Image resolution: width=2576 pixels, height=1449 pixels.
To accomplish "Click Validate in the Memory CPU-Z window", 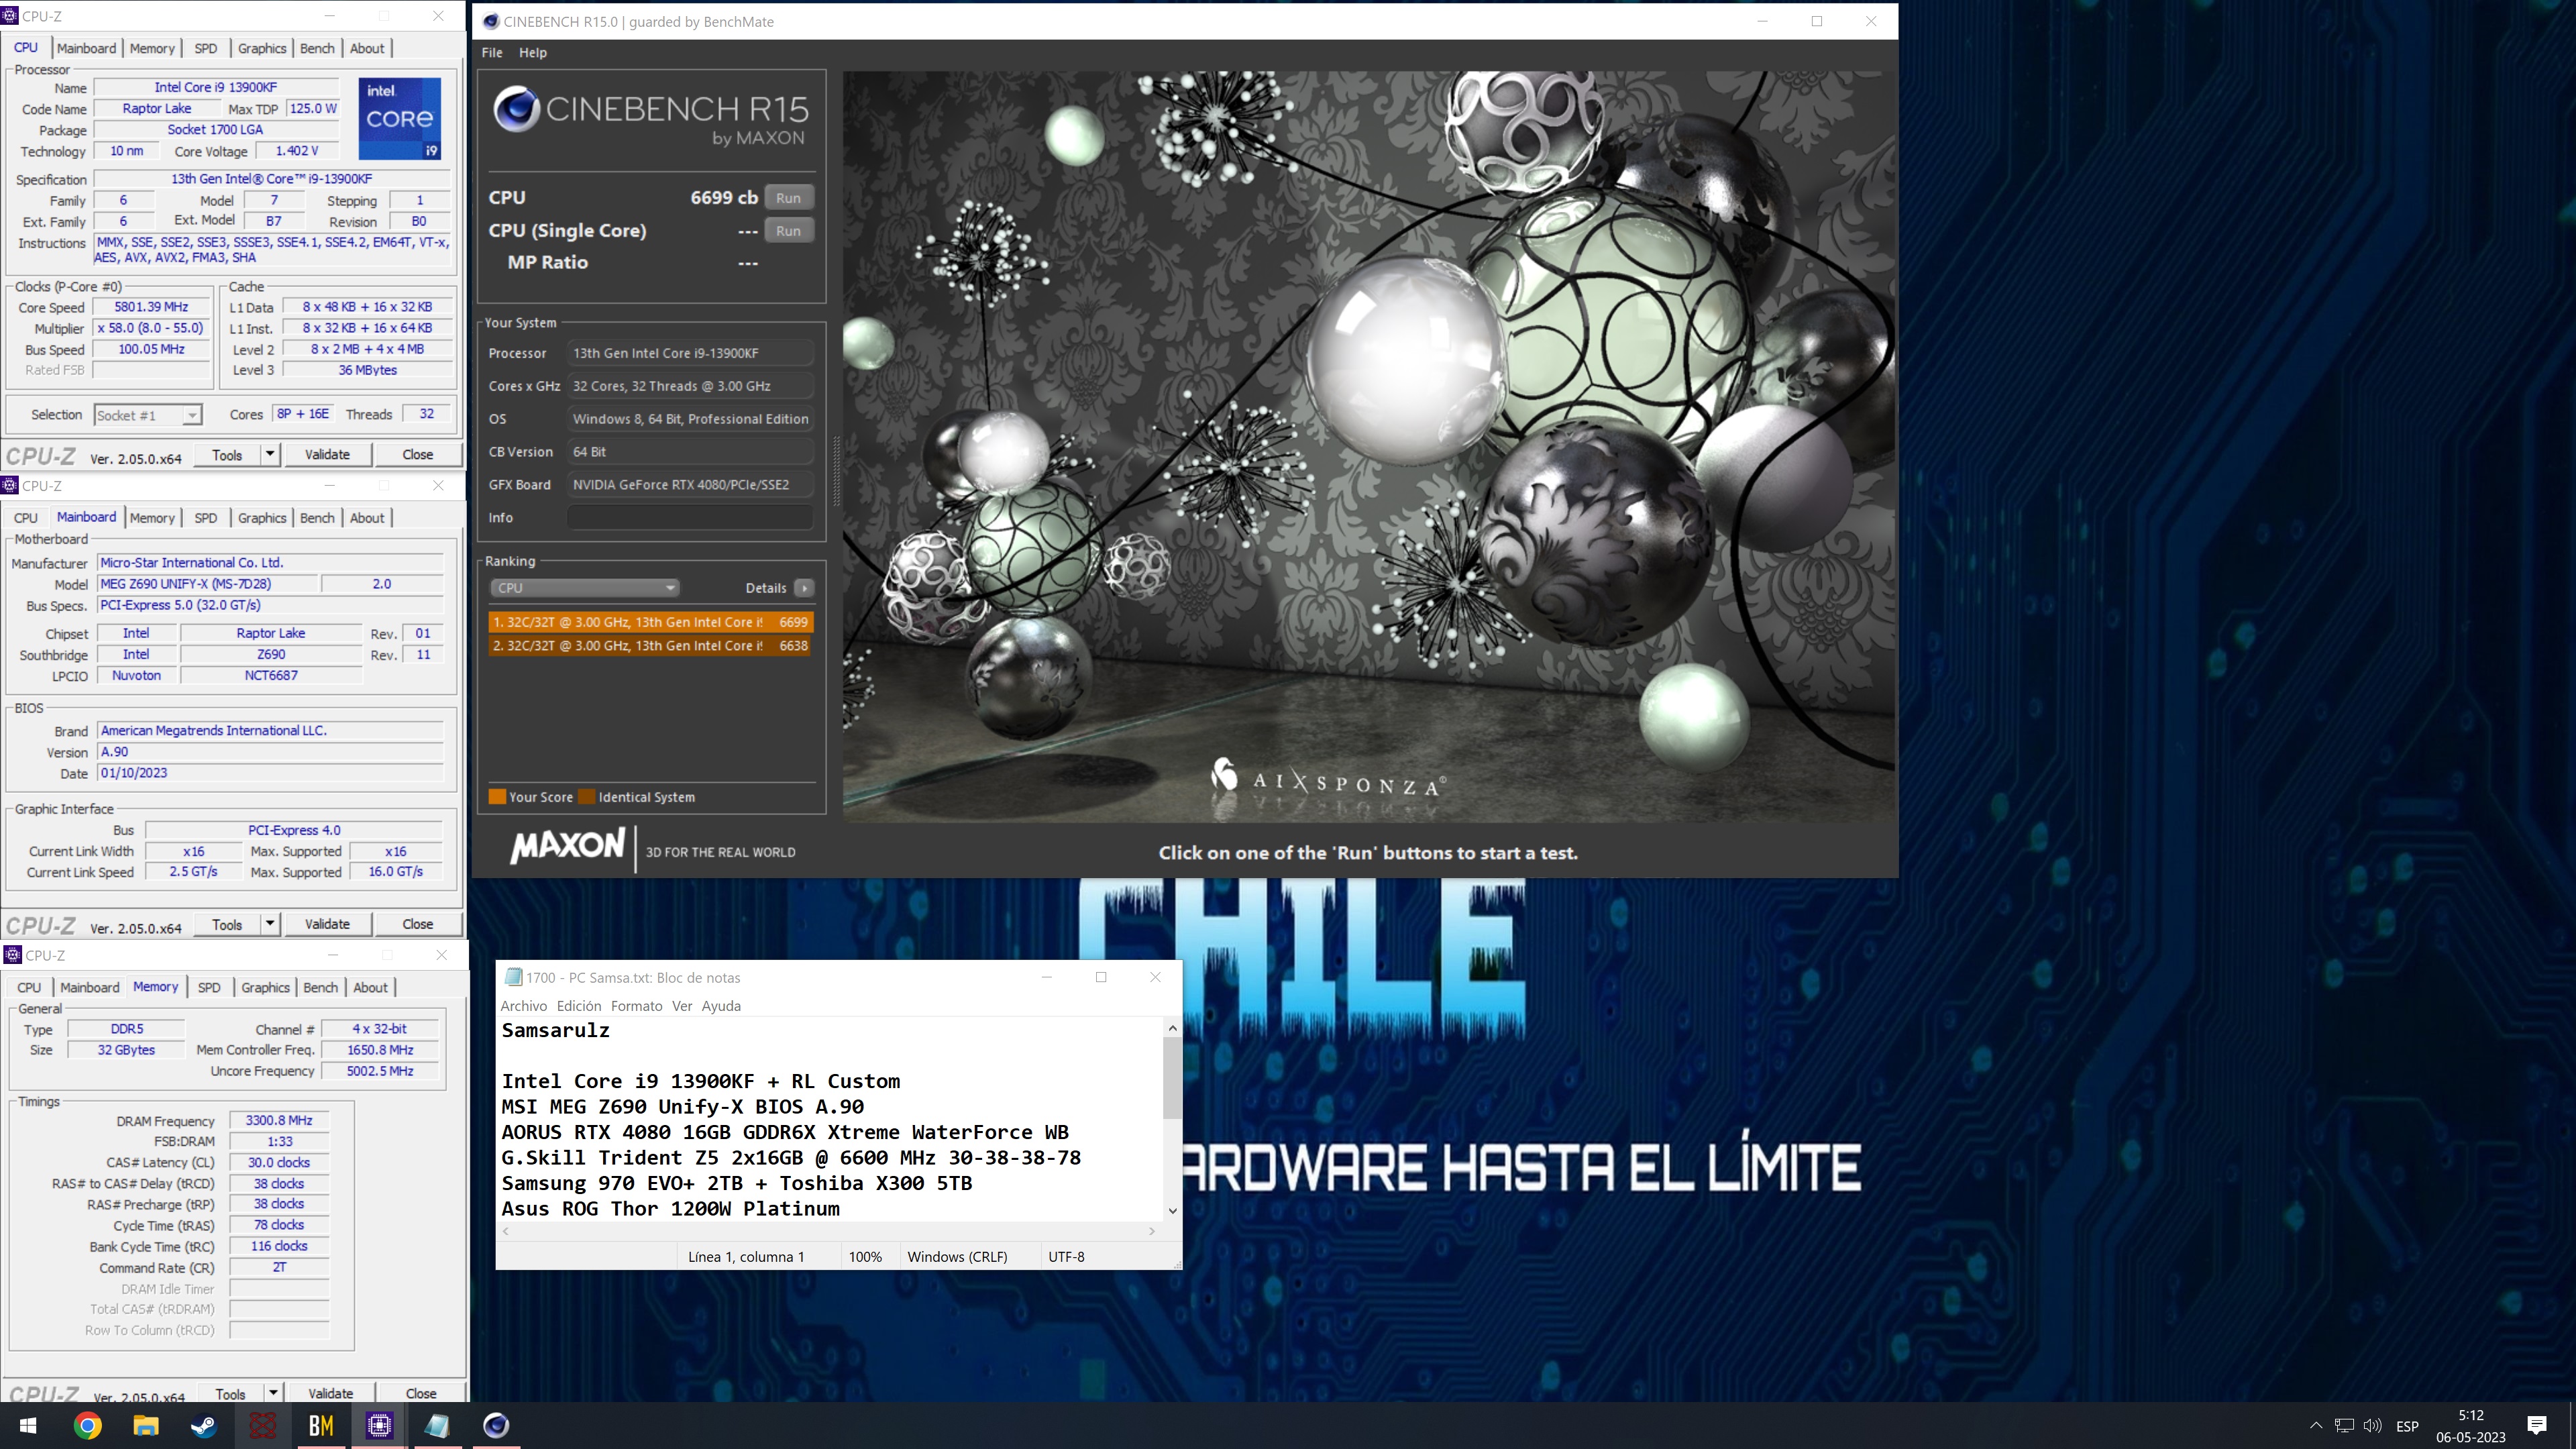I will pos(330,1392).
